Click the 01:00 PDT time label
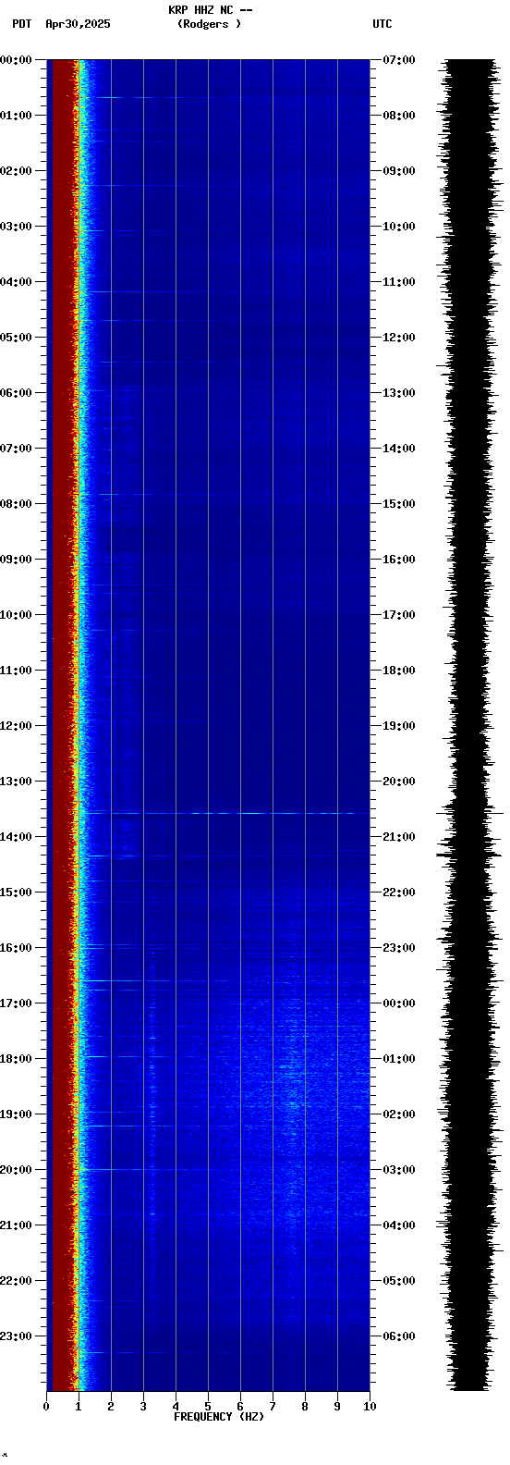Viewport: 510px width, 1465px height. [17, 116]
